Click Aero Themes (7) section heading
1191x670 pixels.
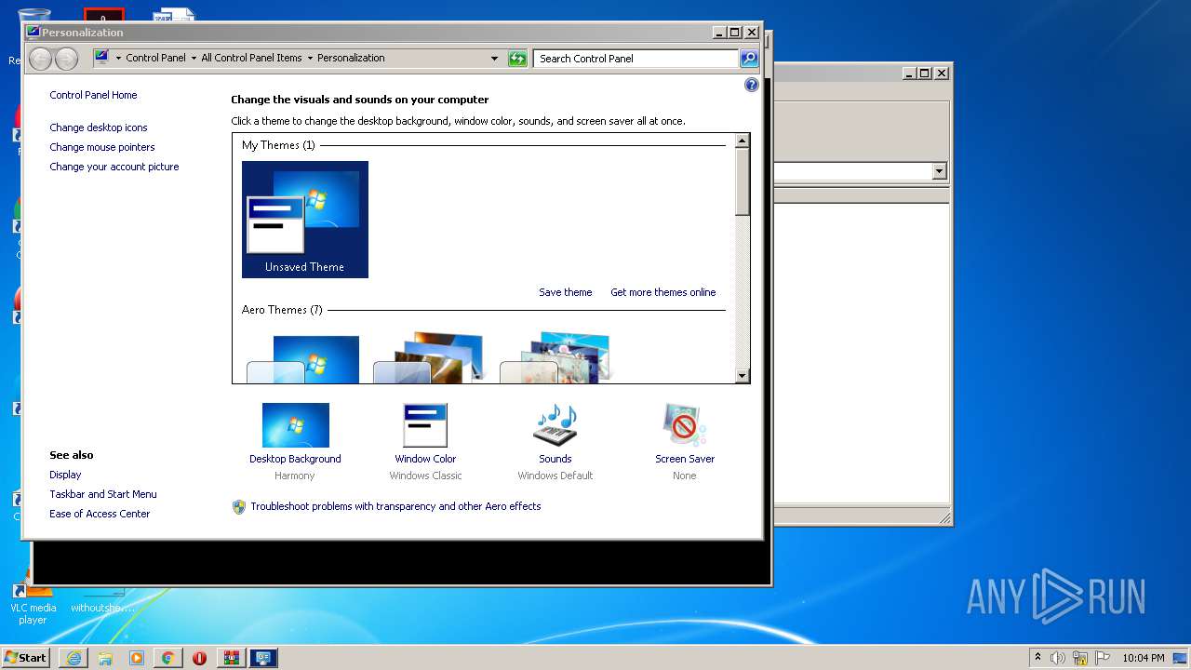(282, 310)
